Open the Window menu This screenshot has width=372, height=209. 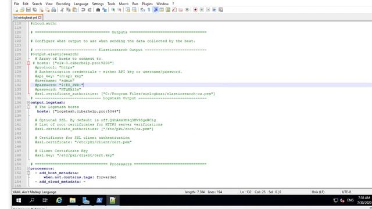[x=162, y=4]
